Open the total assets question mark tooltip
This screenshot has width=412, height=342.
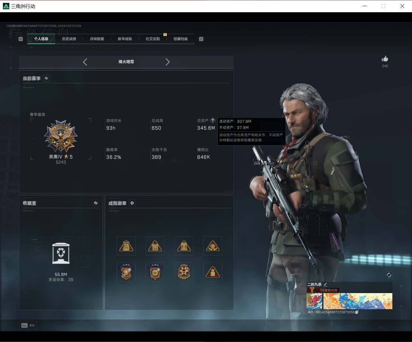[213, 121]
